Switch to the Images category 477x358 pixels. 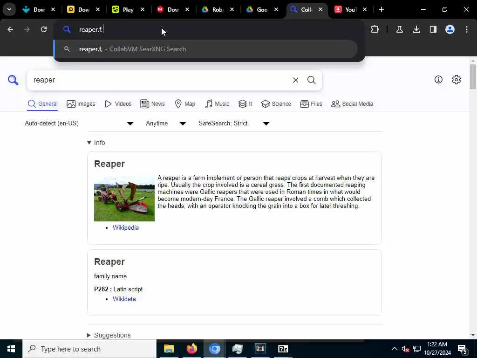[x=81, y=104]
